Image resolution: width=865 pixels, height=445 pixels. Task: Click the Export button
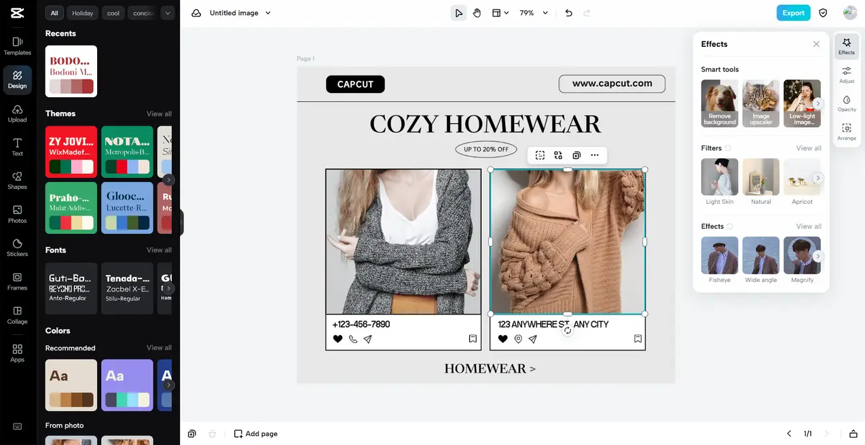pos(793,13)
